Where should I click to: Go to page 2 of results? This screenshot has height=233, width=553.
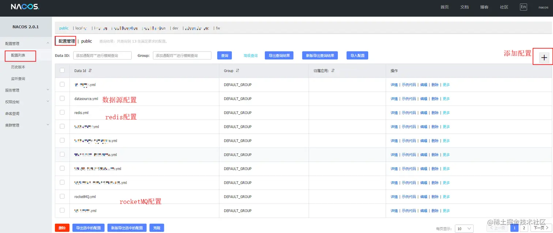pos(524,228)
